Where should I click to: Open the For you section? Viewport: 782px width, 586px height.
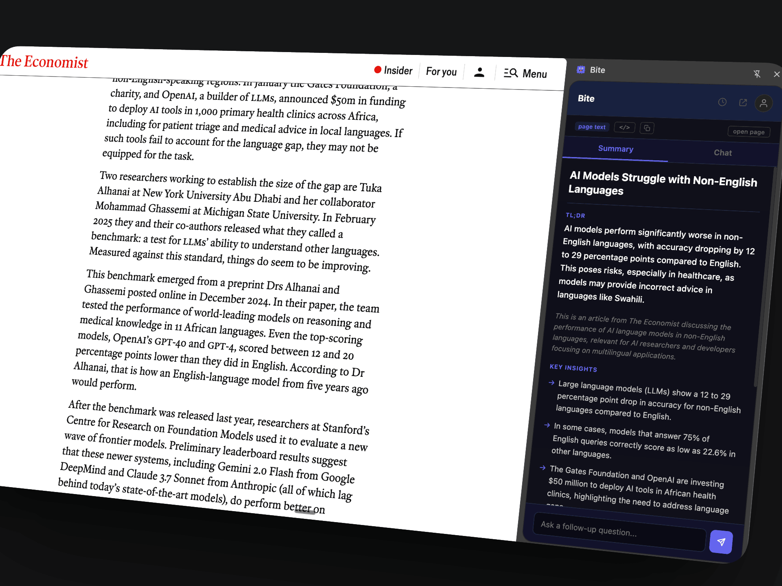[441, 72]
